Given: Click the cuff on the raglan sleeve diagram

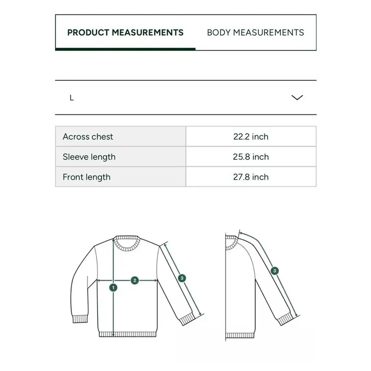Looking at the screenshot, I should tap(285, 319).
